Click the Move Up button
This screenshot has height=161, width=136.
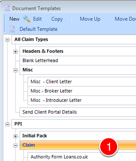(x=90, y=19)
